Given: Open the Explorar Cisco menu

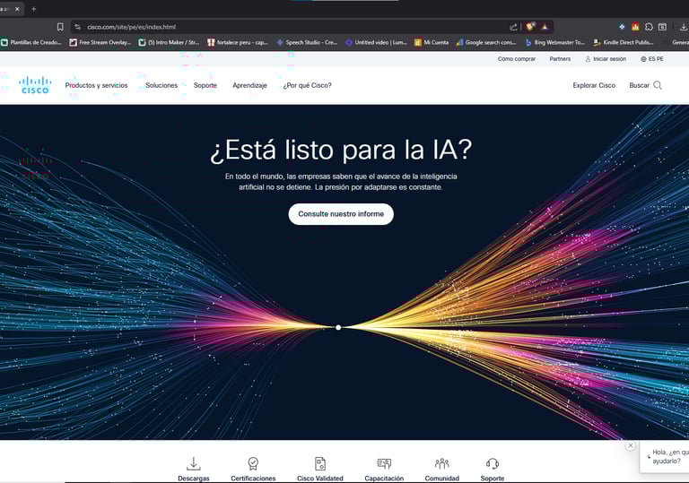Looking at the screenshot, I should pyautogui.click(x=594, y=85).
